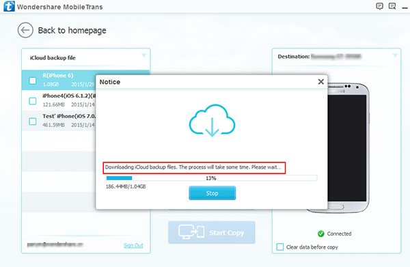The height and width of the screenshot is (267, 410).
Task: Click the 1.08GB backup size text
Action: click(x=51, y=84)
